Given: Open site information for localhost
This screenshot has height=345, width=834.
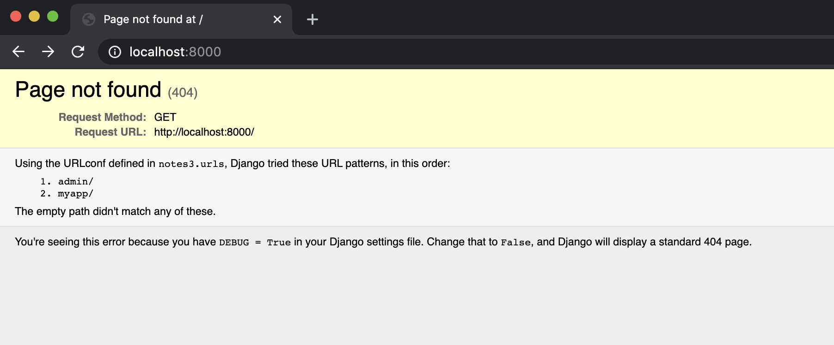Looking at the screenshot, I should (x=115, y=52).
